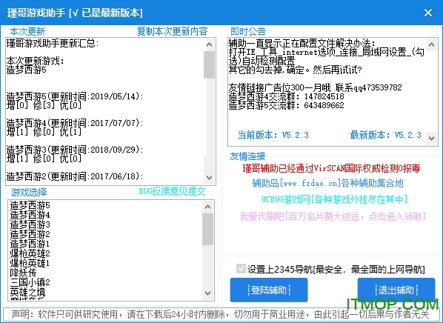The width and height of the screenshot is (443, 323).
Task: Select 造梦西游4 in game list
Action: pyautogui.click(x=30, y=215)
